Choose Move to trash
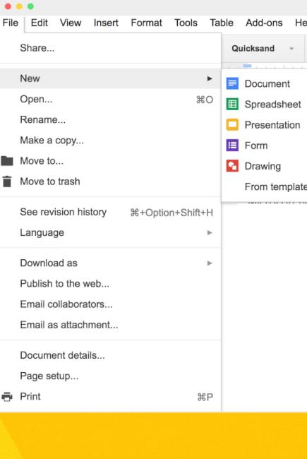Screen dimensions: 307x459 (x=110, y=181)
